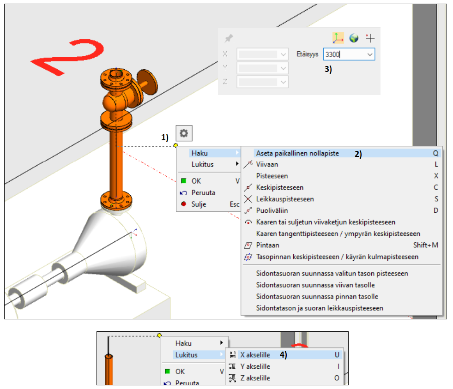Select Kaaren tai suljetun viivaketjun keskipisteeseen
This screenshot has width=453, height=389.
pyautogui.click(x=342, y=222)
